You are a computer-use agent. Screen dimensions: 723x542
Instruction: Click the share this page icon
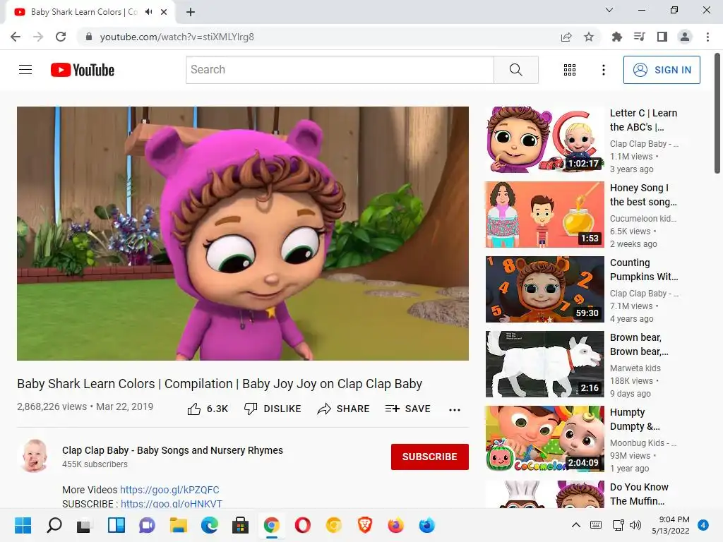pos(566,37)
